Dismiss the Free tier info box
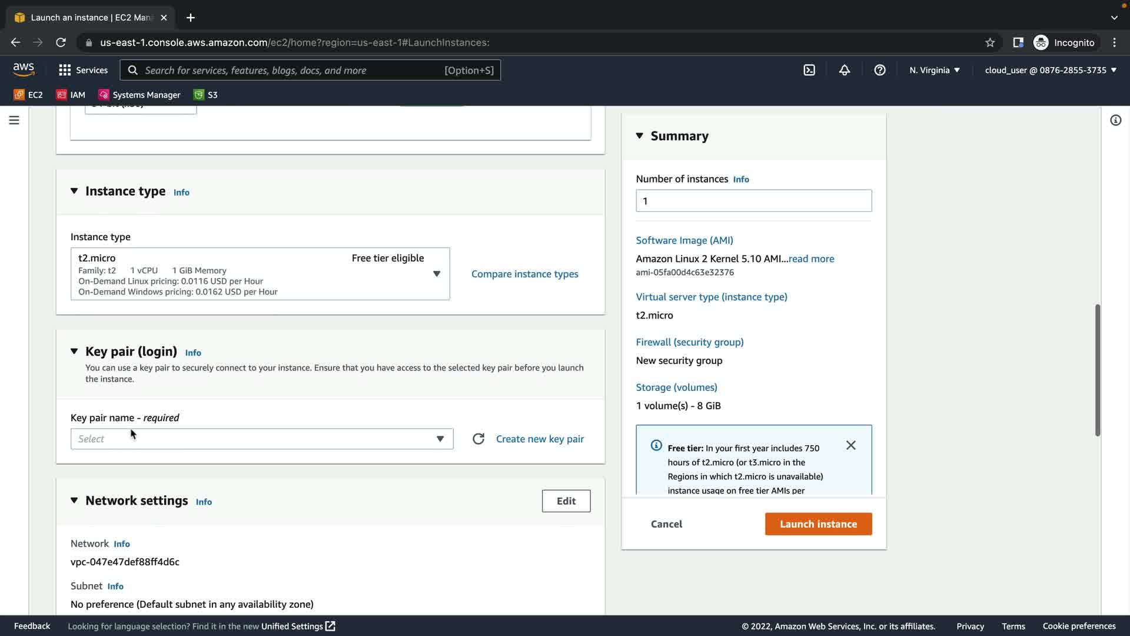This screenshot has width=1130, height=636. tap(850, 445)
